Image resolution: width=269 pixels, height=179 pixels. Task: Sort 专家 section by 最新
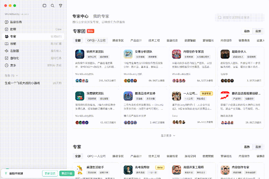tap(258, 147)
